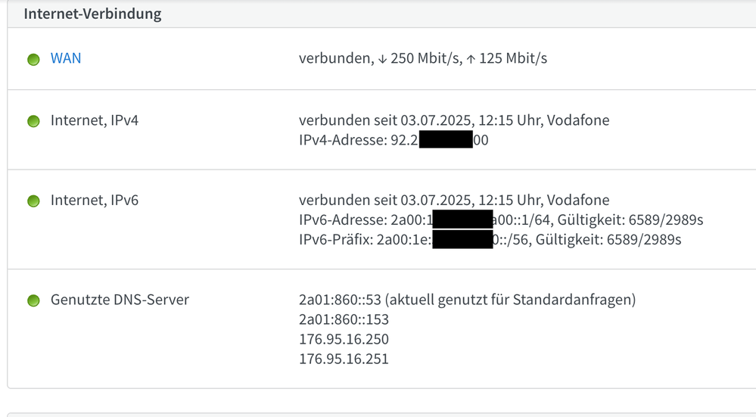Viewport: 756px width, 417px height.
Task: Click DNS server 2a01:860::153 entry
Action: 344,319
